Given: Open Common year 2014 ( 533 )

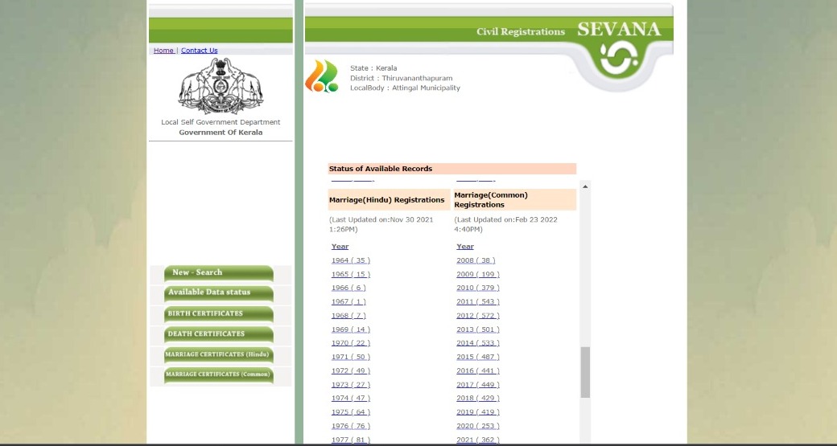Looking at the screenshot, I should point(478,343).
